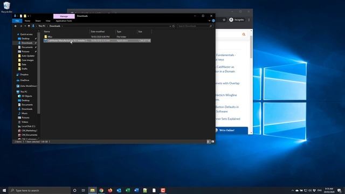Click This PC in the address breadcrumb

coord(42,26)
